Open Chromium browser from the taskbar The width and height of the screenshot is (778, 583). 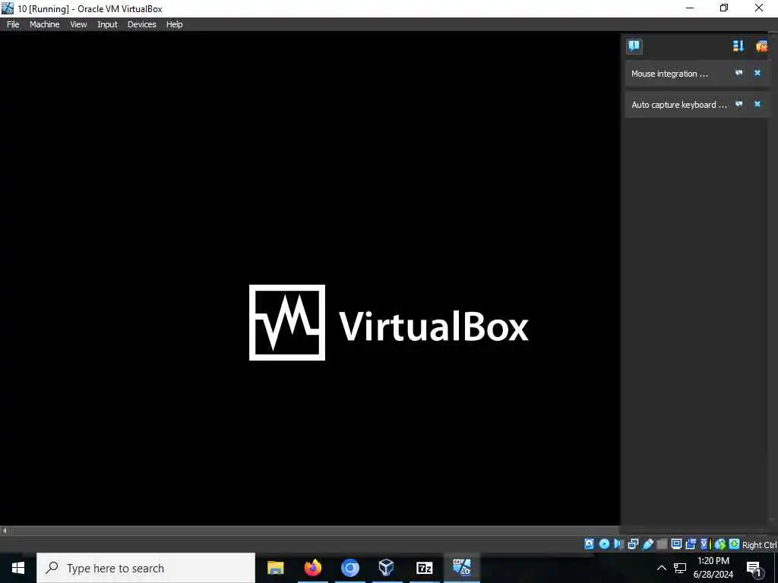coord(349,568)
